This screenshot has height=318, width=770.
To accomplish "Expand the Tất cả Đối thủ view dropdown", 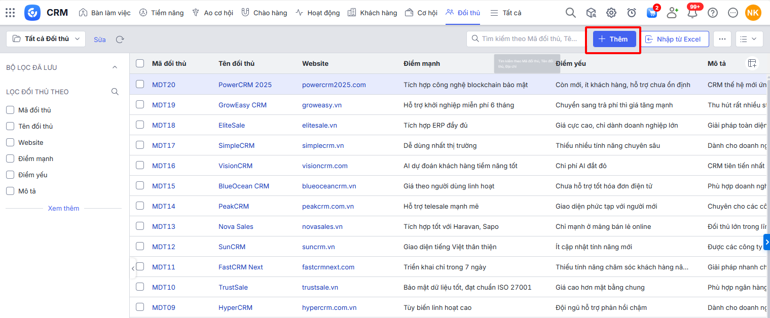I will pos(46,39).
